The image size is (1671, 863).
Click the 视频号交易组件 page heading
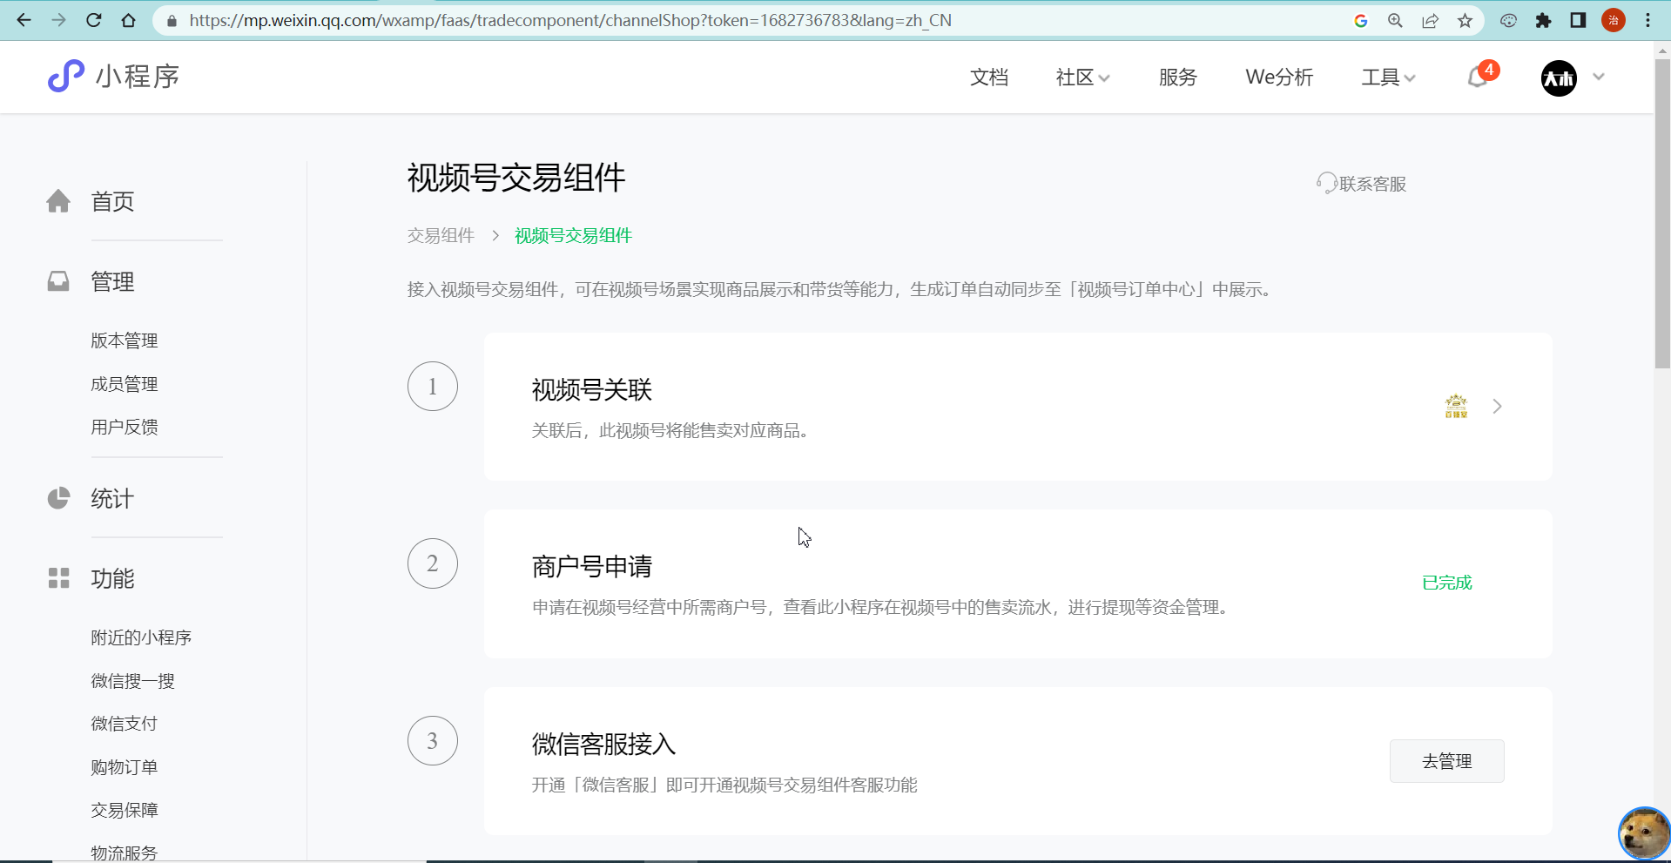pos(516,178)
